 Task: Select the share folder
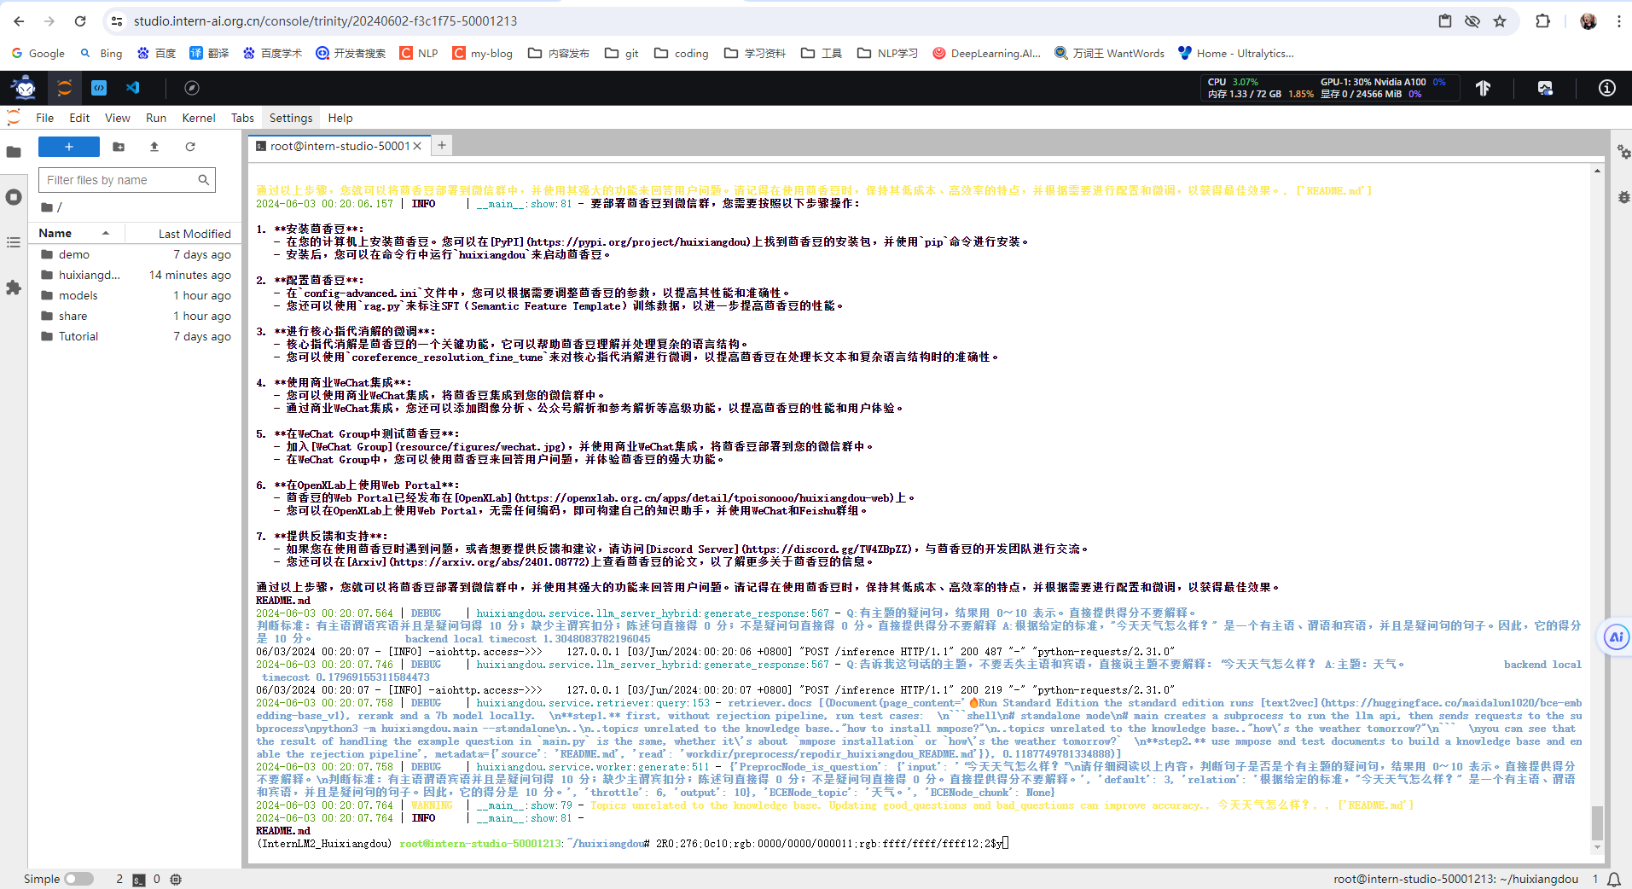(x=135, y=316)
